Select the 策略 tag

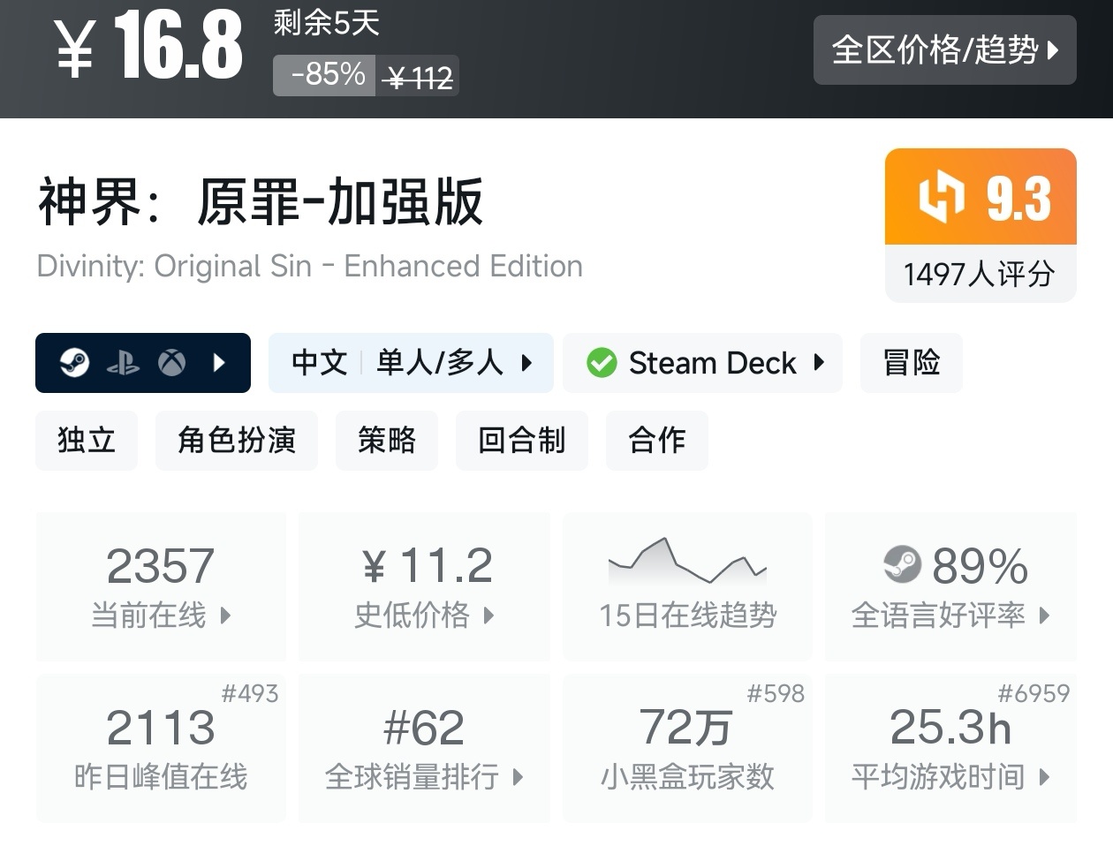click(x=386, y=440)
